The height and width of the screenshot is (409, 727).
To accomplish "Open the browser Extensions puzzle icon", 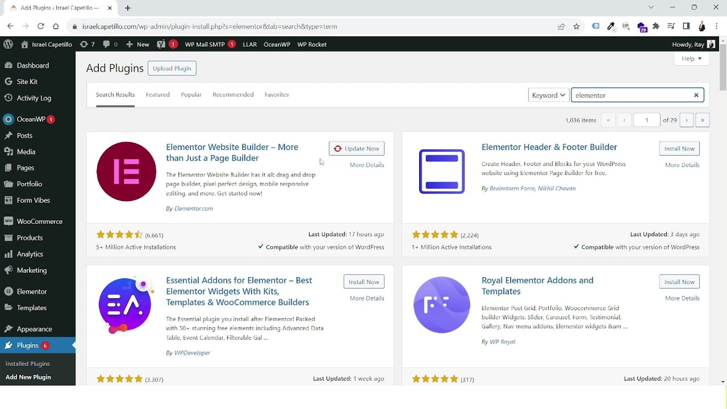I will click(656, 26).
